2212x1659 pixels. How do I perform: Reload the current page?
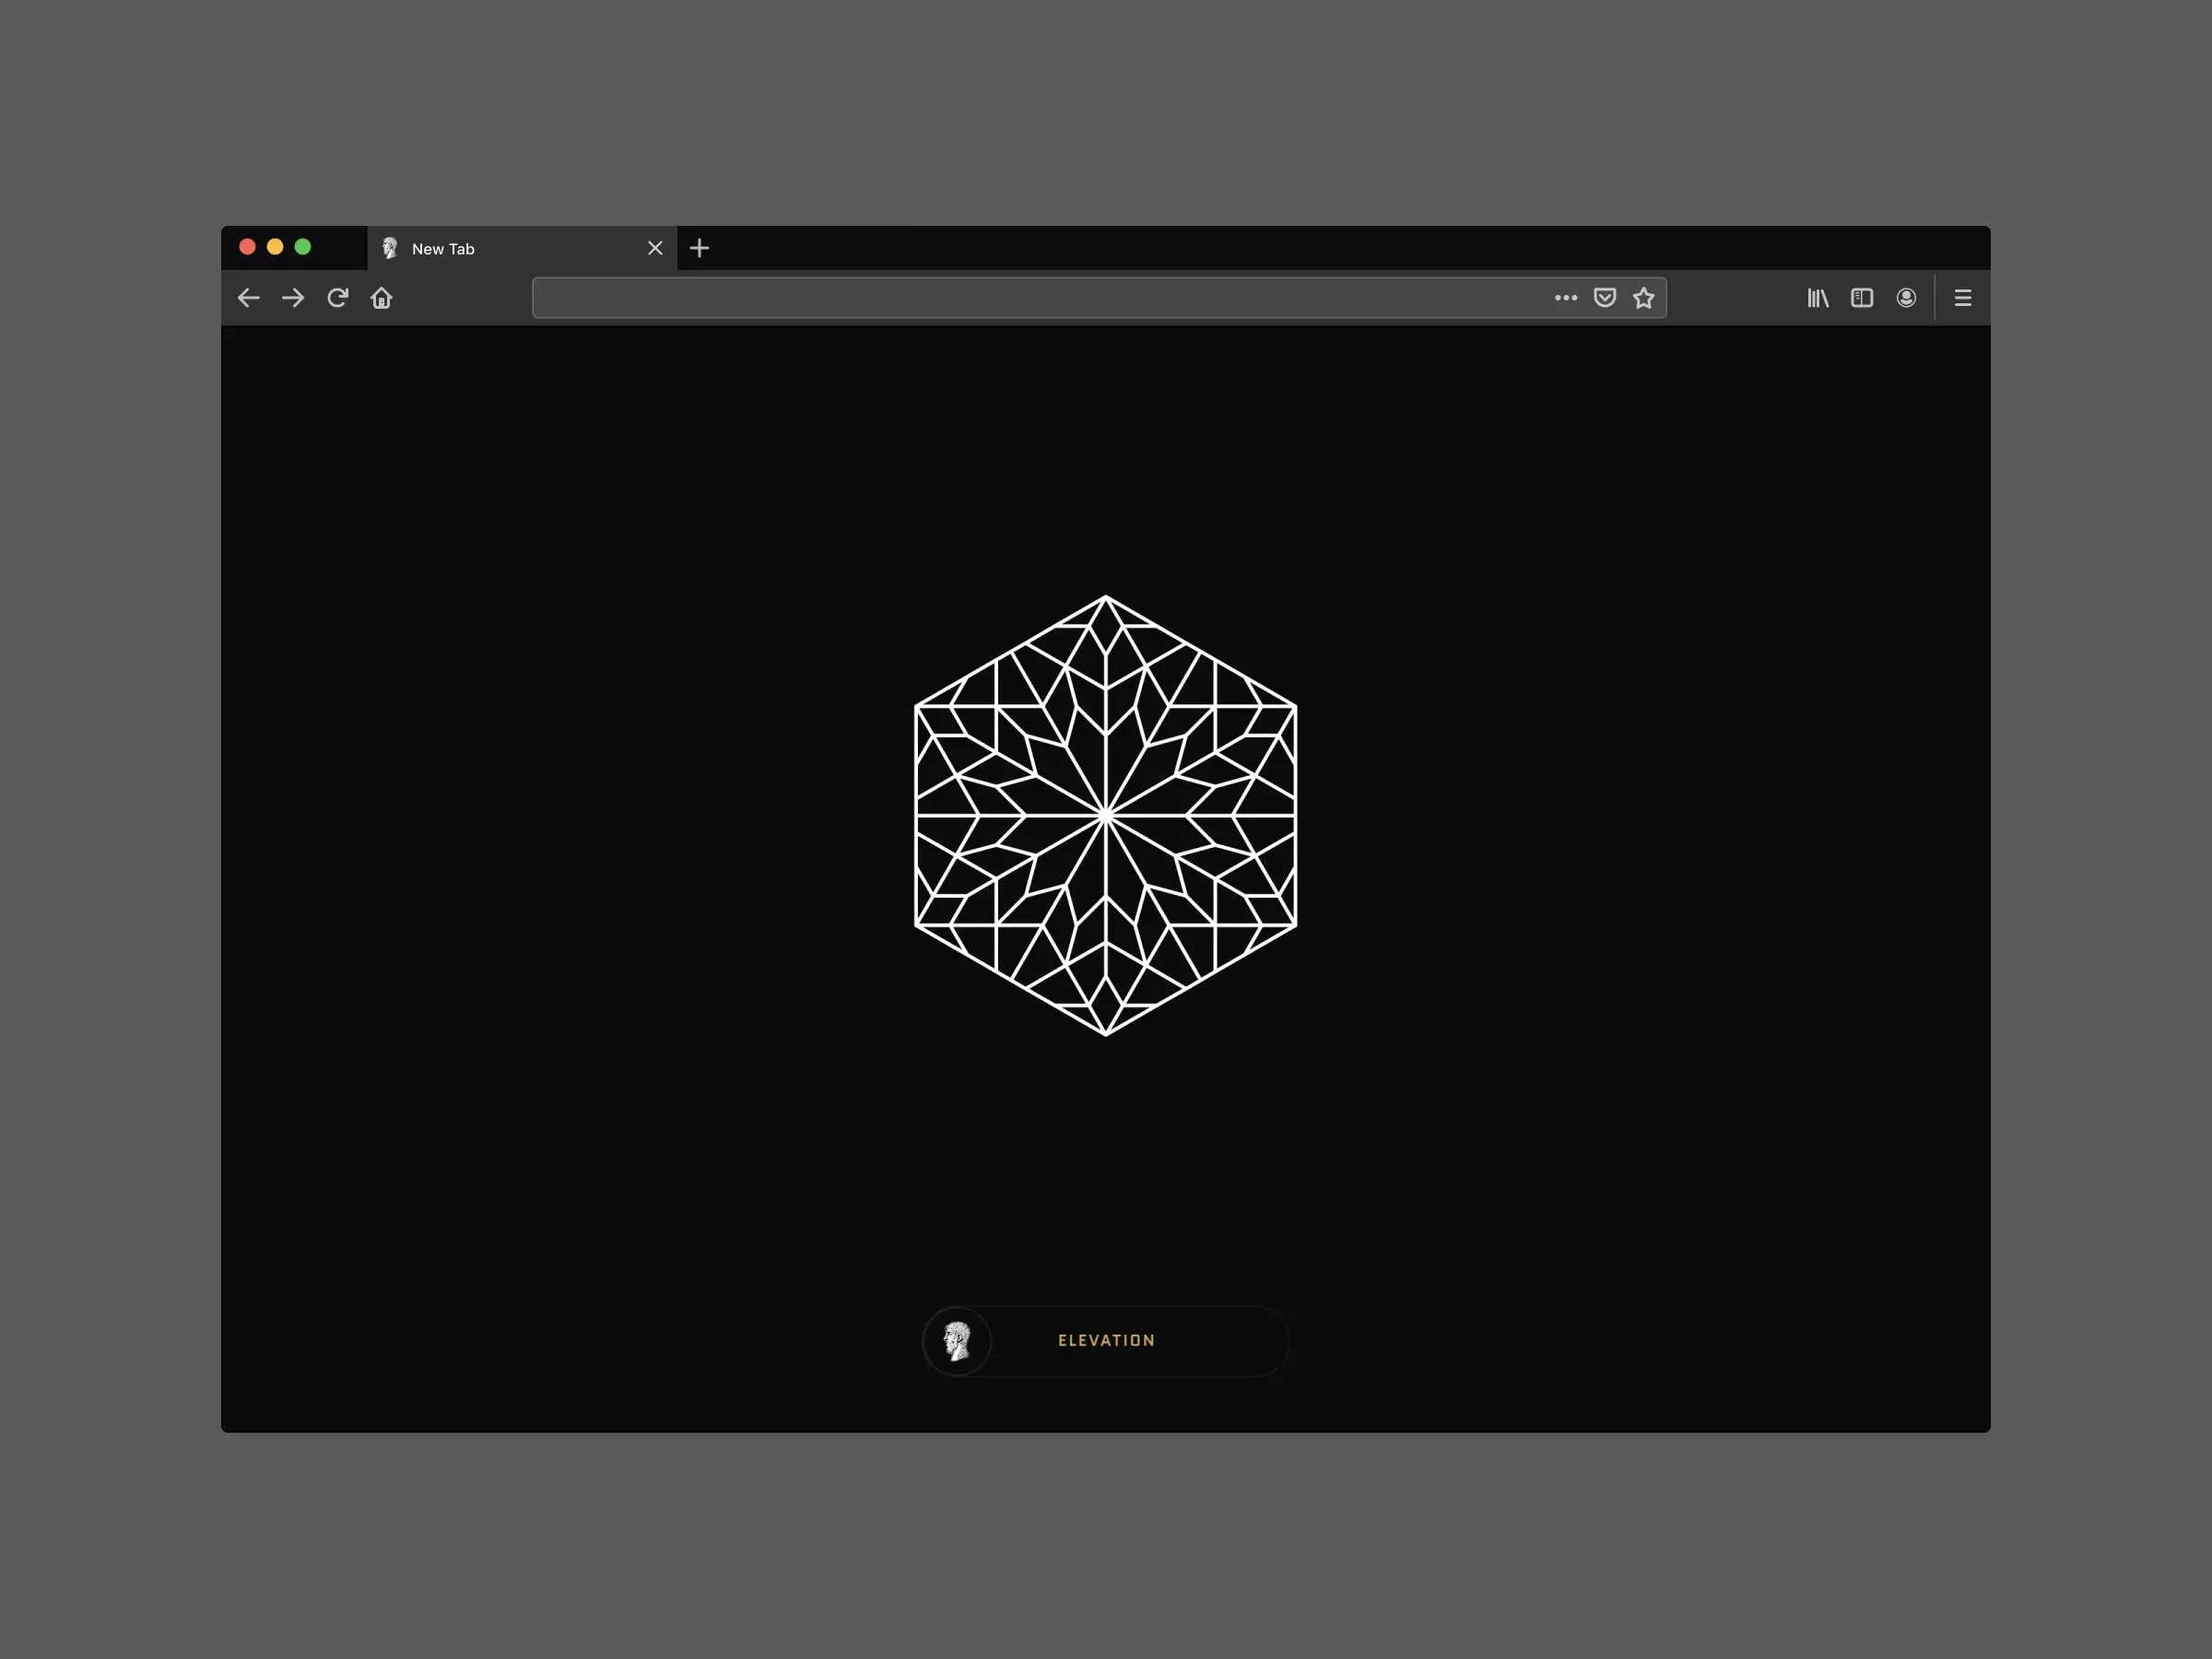(x=337, y=297)
